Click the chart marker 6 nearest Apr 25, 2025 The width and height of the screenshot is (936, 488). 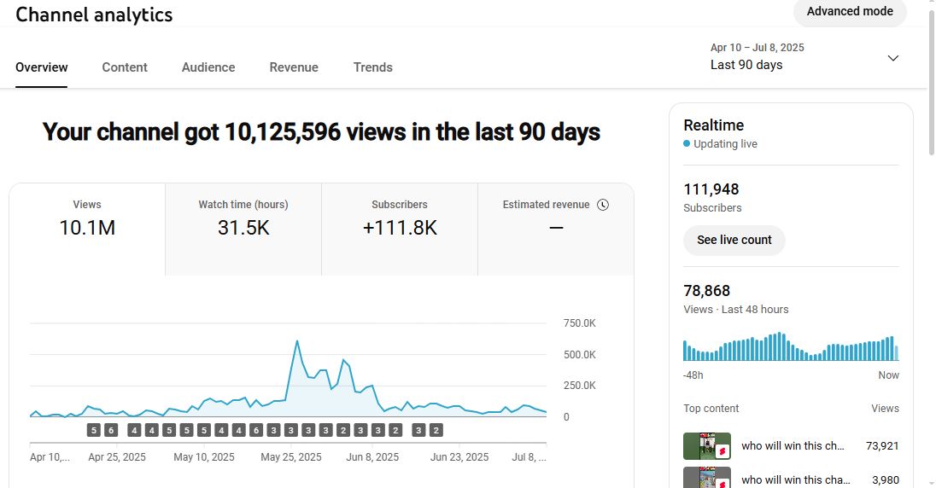(111, 430)
